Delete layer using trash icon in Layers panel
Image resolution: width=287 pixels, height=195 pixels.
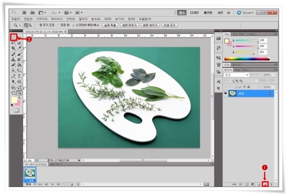[271, 184]
